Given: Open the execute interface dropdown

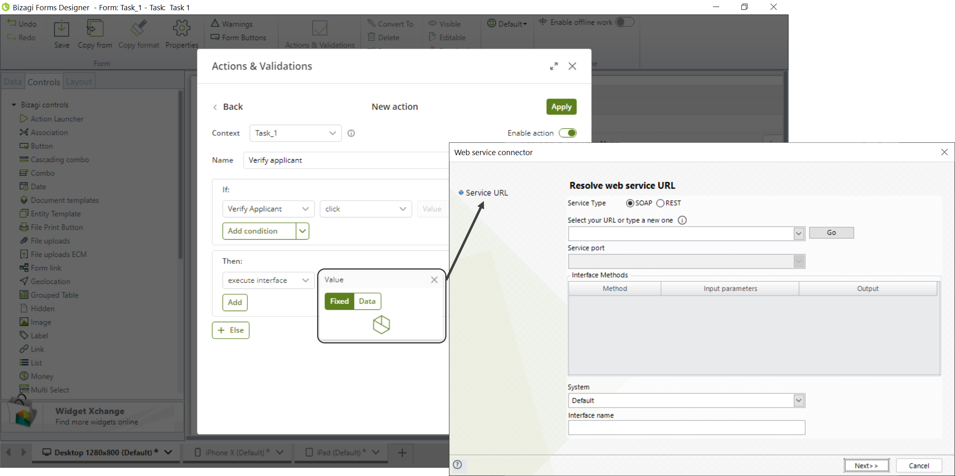Looking at the screenshot, I should pos(268,280).
